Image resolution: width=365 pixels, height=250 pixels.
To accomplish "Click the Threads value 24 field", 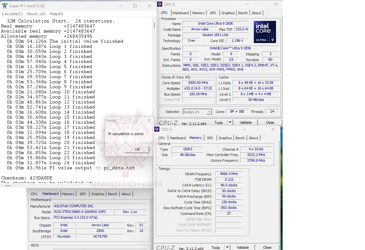I will tap(272, 112).
